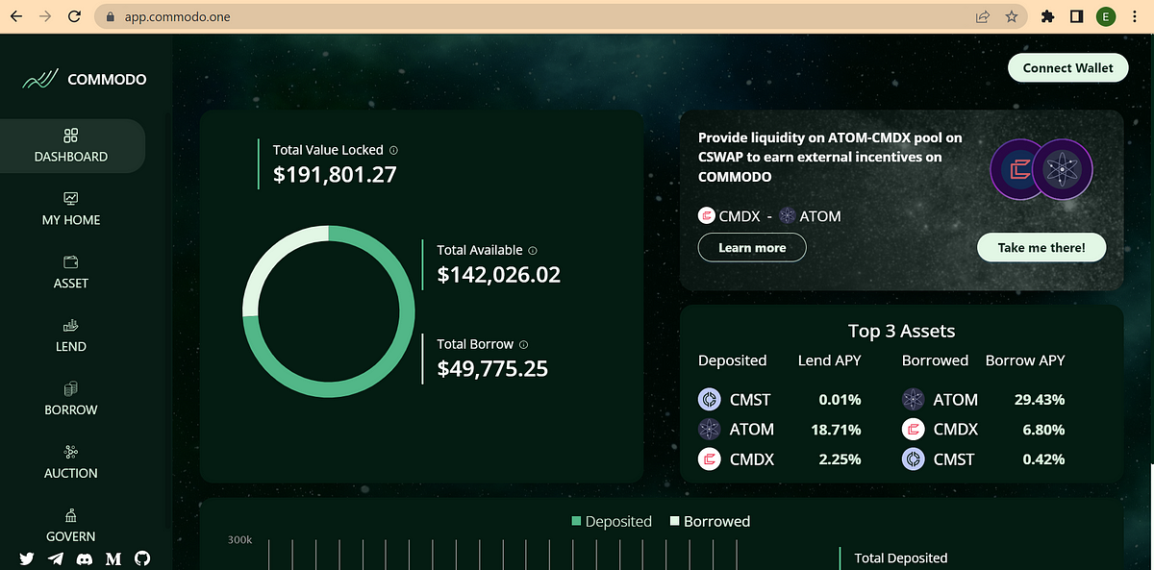Share this page using the address bar icon

click(x=983, y=17)
